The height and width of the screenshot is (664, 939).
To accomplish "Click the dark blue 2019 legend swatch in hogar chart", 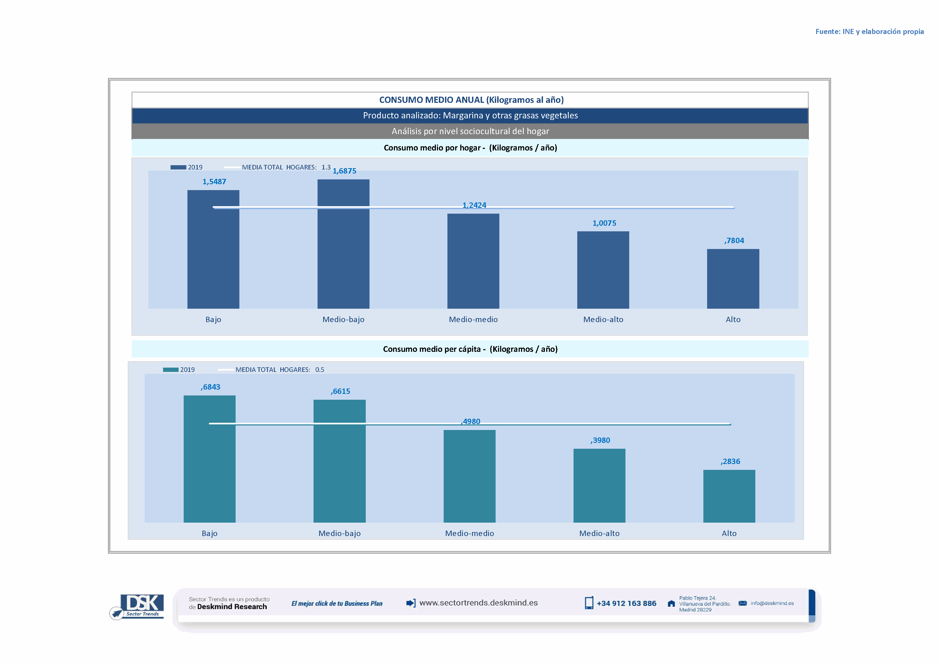I will coord(178,167).
